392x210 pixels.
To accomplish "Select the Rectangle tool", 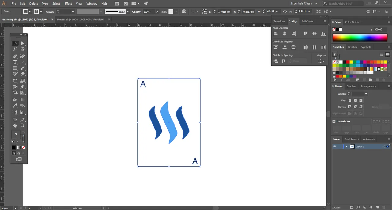I will (x=15, y=68).
